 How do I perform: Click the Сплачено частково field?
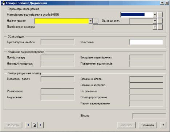coord(146,85)
